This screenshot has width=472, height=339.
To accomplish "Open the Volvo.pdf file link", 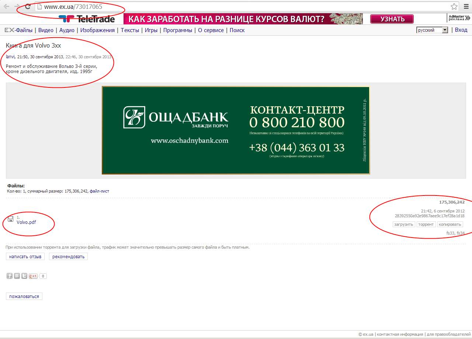I will [26, 222].
